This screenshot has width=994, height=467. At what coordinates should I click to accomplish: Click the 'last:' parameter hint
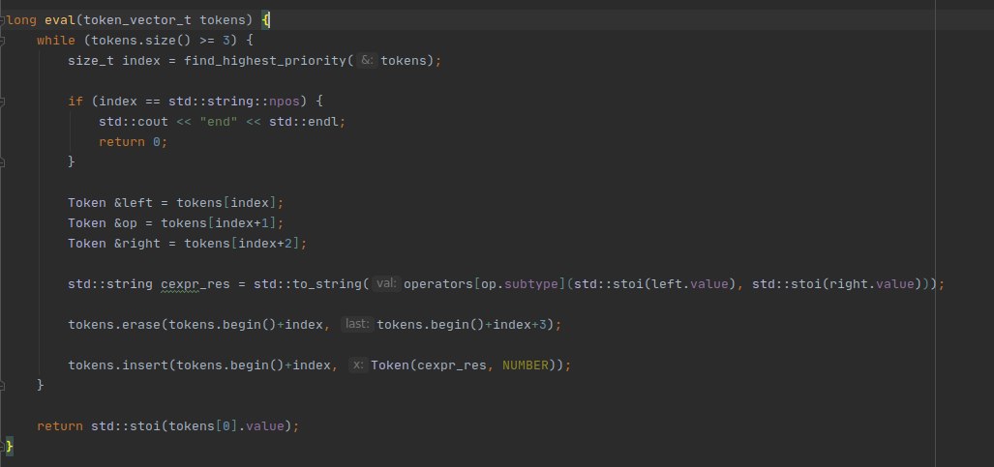[357, 325]
